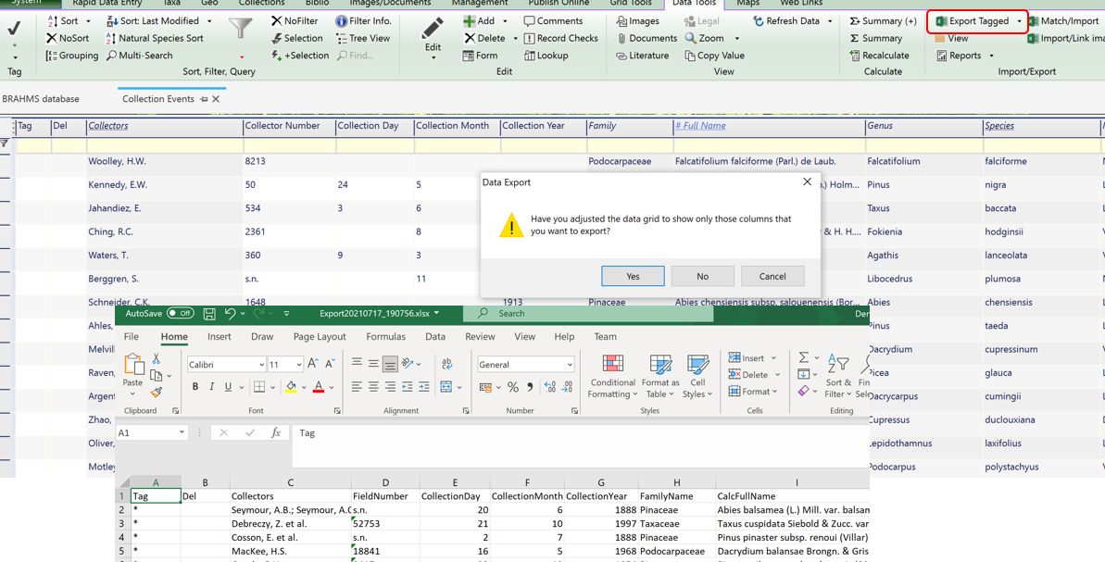Click Zoom magnifier tool
The height and width of the screenshot is (562, 1105).
click(x=691, y=38)
